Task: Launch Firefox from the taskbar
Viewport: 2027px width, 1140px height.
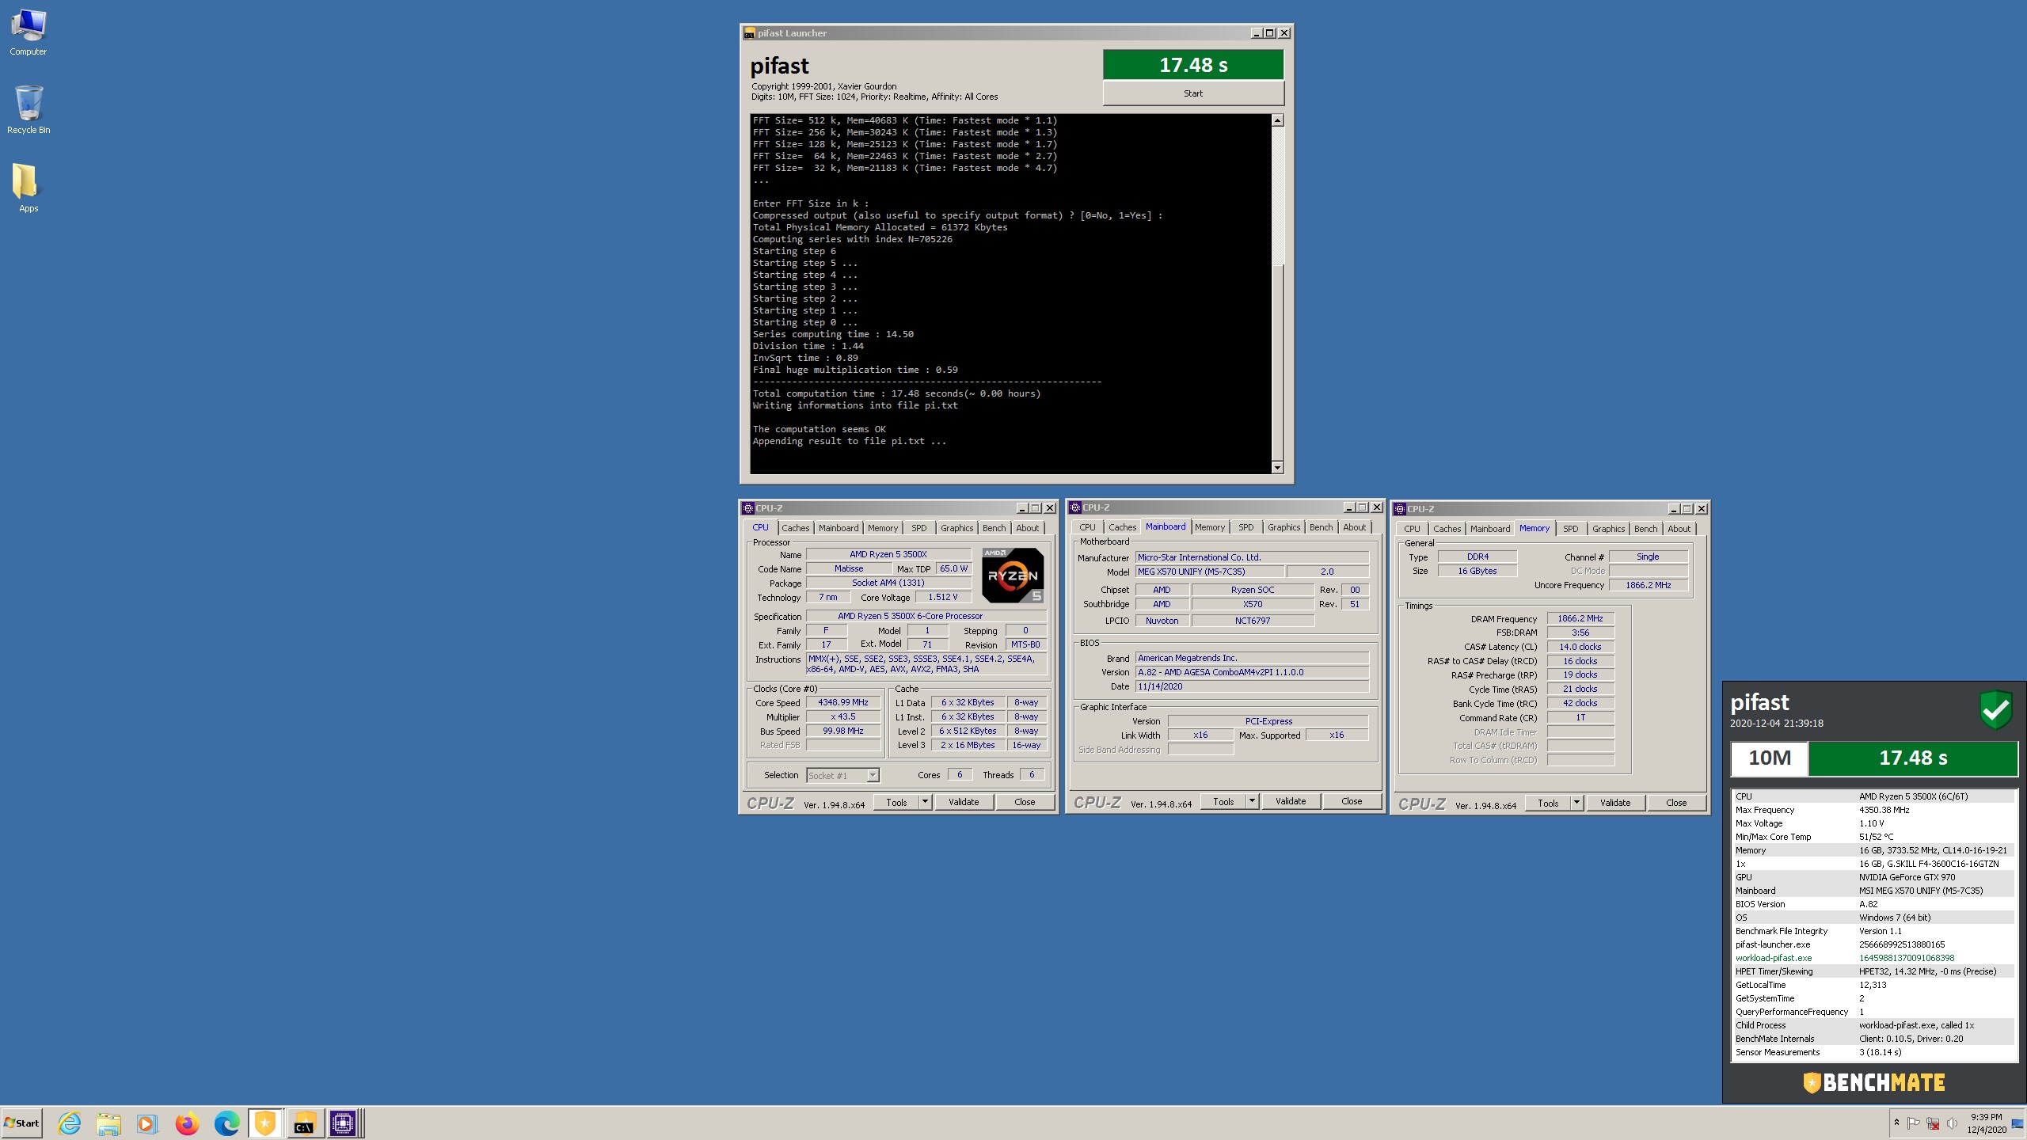Action: point(187,1123)
